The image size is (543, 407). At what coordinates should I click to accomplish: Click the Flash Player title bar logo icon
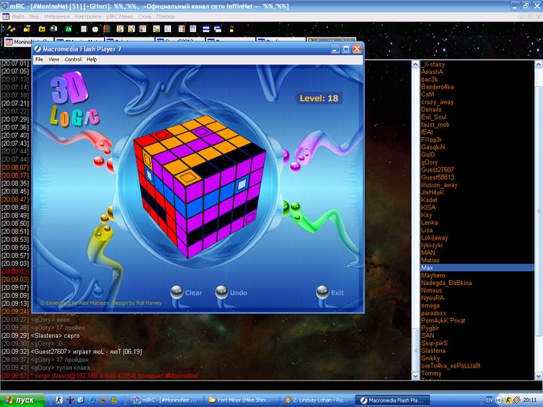37,49
